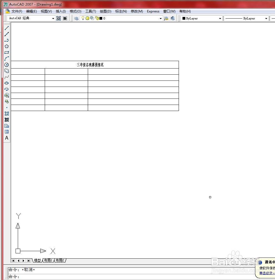The height and width of the screenshot is (280, 275).
Task: Open the 插入(I) menu
Action: (x=61, y=11)
